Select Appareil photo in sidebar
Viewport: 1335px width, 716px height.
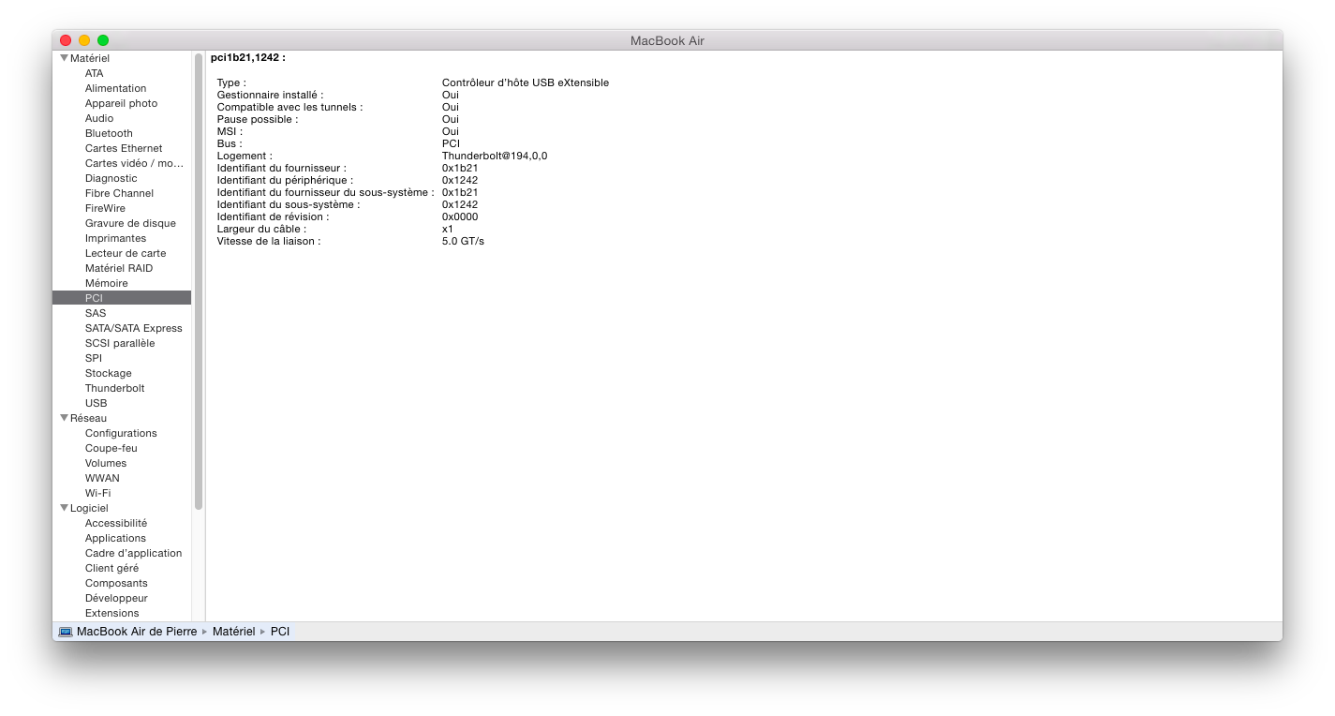[122, 103]
